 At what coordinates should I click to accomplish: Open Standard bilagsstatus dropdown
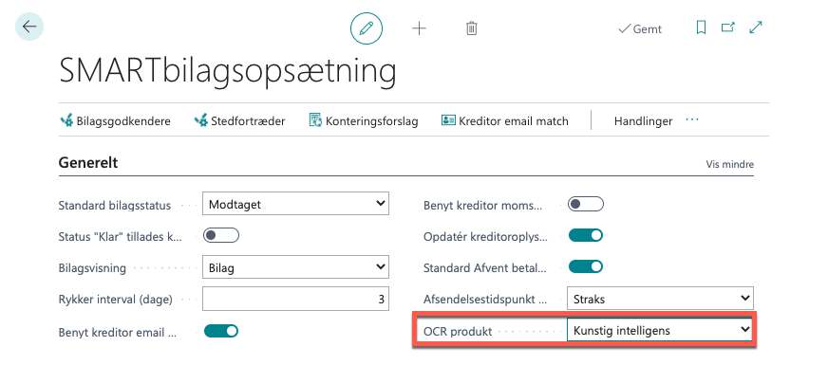[295, 204]
